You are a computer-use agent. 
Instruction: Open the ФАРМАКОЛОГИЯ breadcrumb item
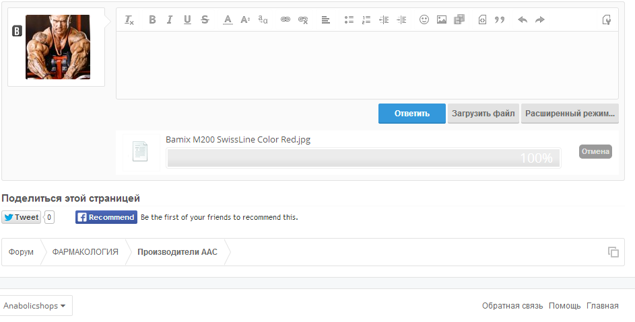[x=85, y=252]
